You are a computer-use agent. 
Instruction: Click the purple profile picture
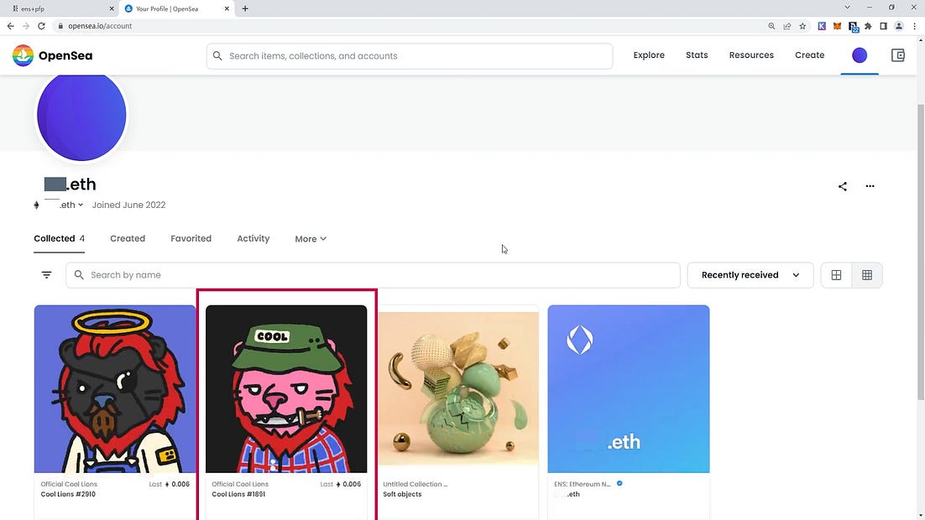click(x=81, y=116)
